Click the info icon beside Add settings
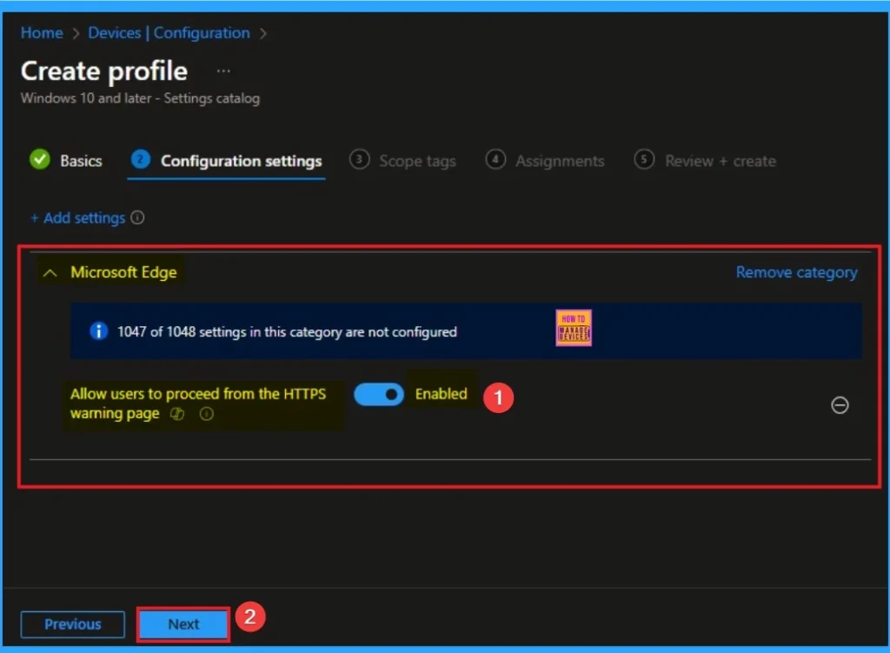The width and height of the screenshot is (890, 653). click(x=137, y=217)
